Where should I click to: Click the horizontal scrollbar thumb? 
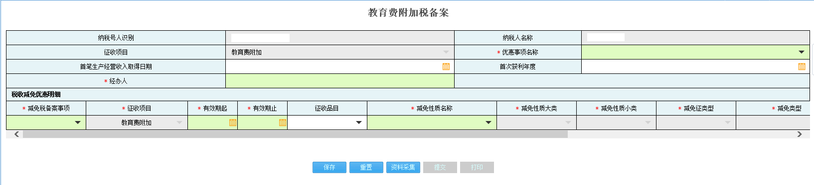295,134
